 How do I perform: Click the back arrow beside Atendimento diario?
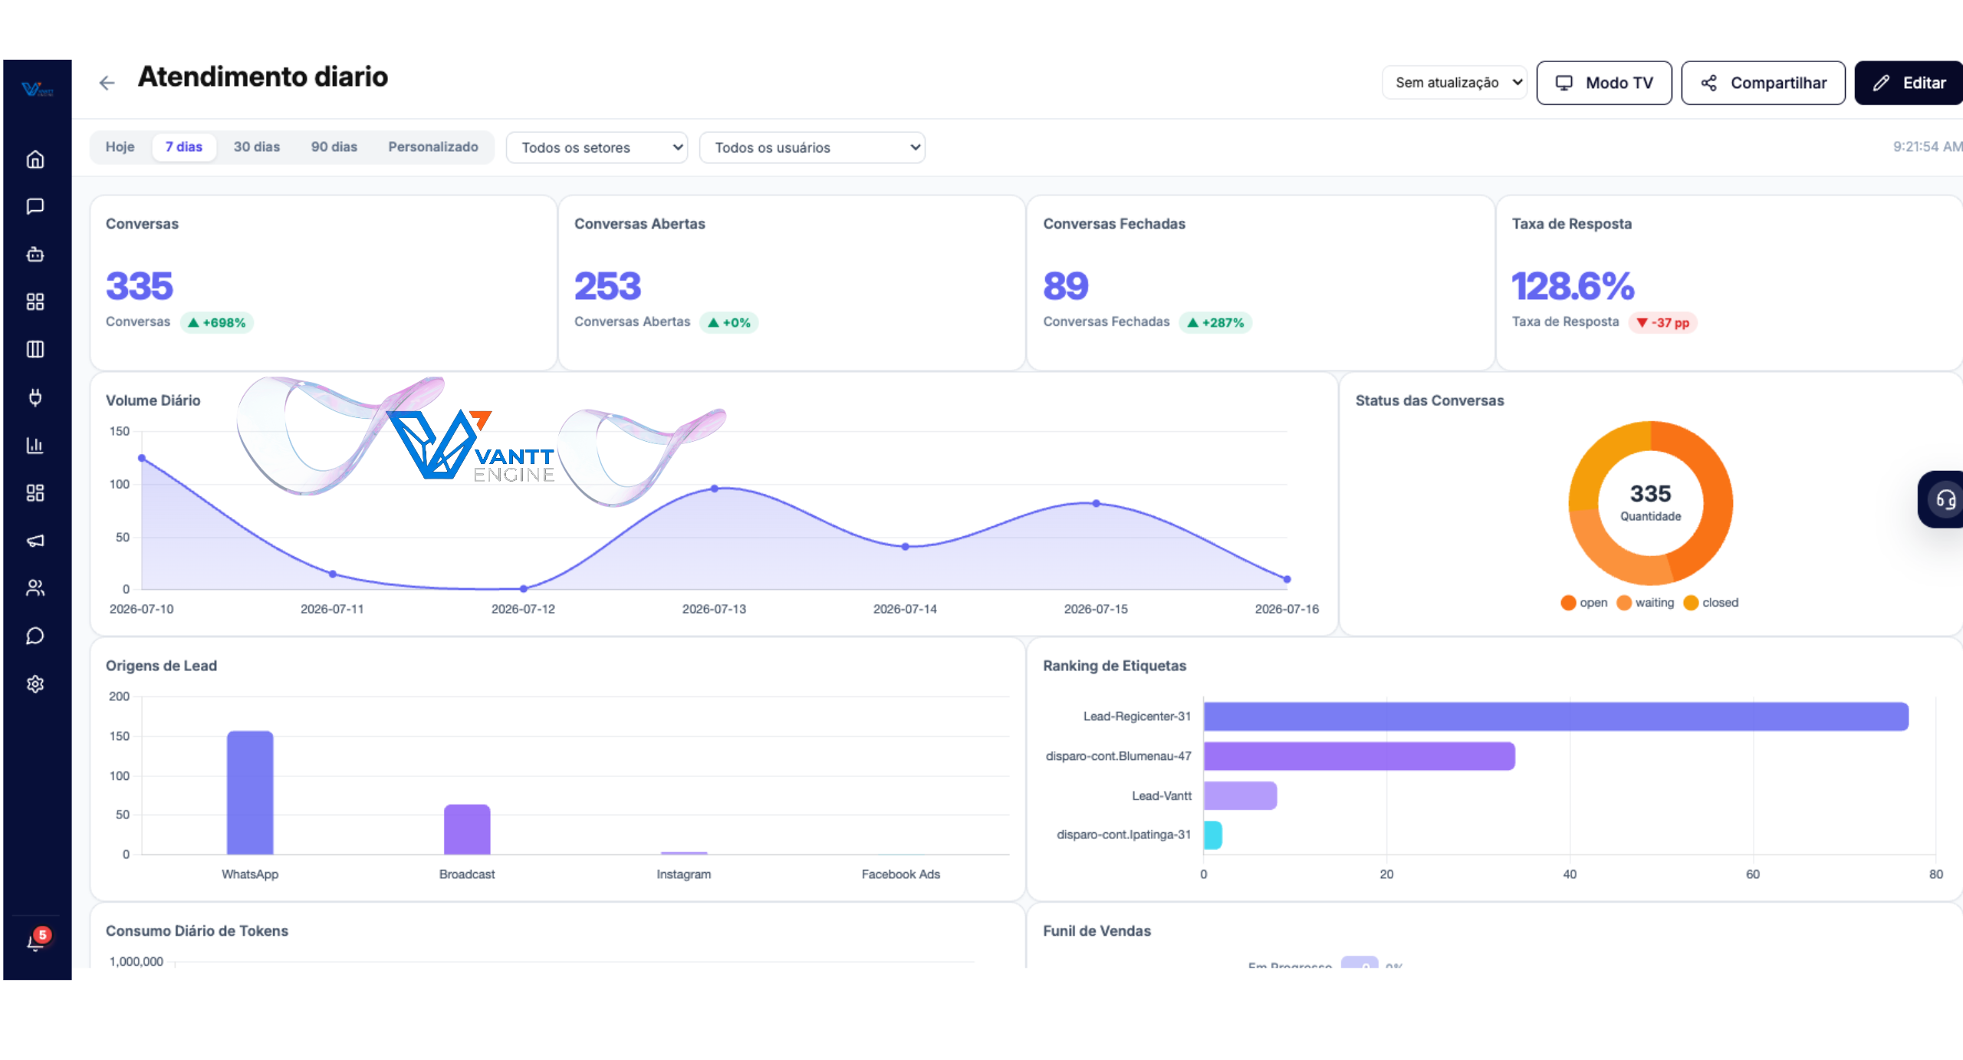[x=107, y=83]
